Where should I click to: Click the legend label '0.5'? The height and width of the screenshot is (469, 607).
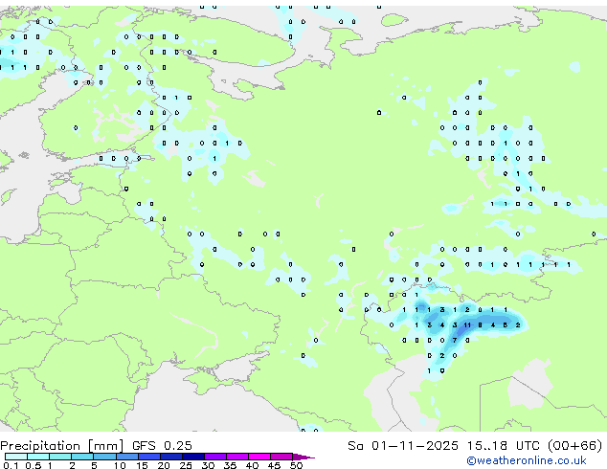pyautogui.click(x=34, y=465)
